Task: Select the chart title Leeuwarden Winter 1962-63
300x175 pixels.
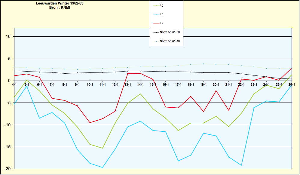Action: (60, 3)
